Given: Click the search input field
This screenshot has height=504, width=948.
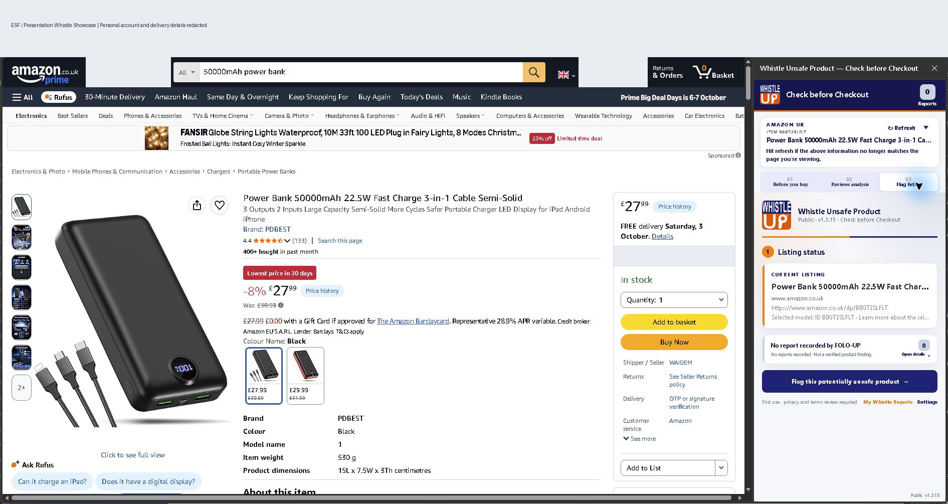Looking at the screenshot, I should click(360, 72).
